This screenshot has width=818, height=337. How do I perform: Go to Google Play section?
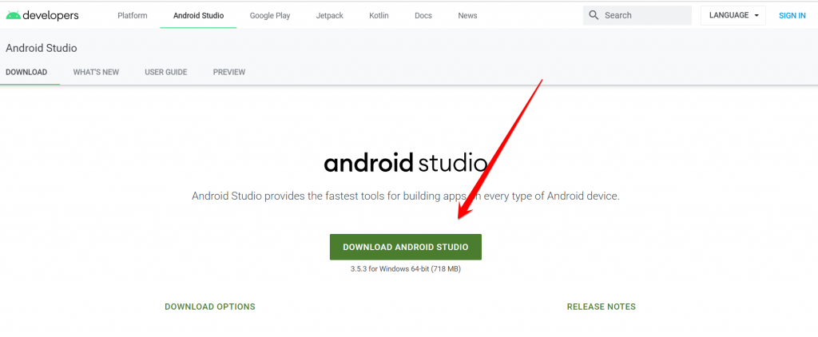[x=270, y=16]
